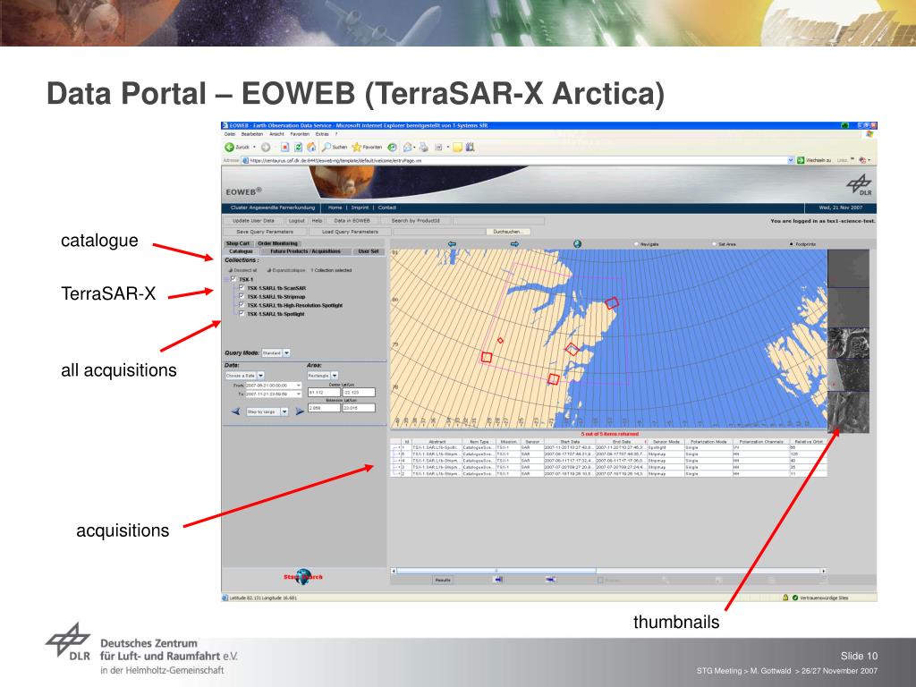This screenshot has width=916, height=687.
Task: Click the Wechseln zu go arrow
Action: (801, 160)
